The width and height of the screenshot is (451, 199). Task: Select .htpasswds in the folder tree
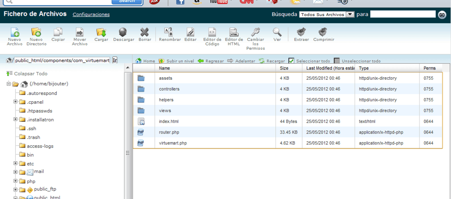tap(39, 111)
